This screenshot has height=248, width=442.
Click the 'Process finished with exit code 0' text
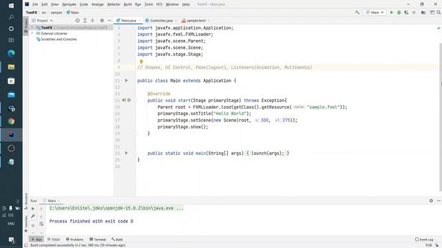(x=91, y=221)
